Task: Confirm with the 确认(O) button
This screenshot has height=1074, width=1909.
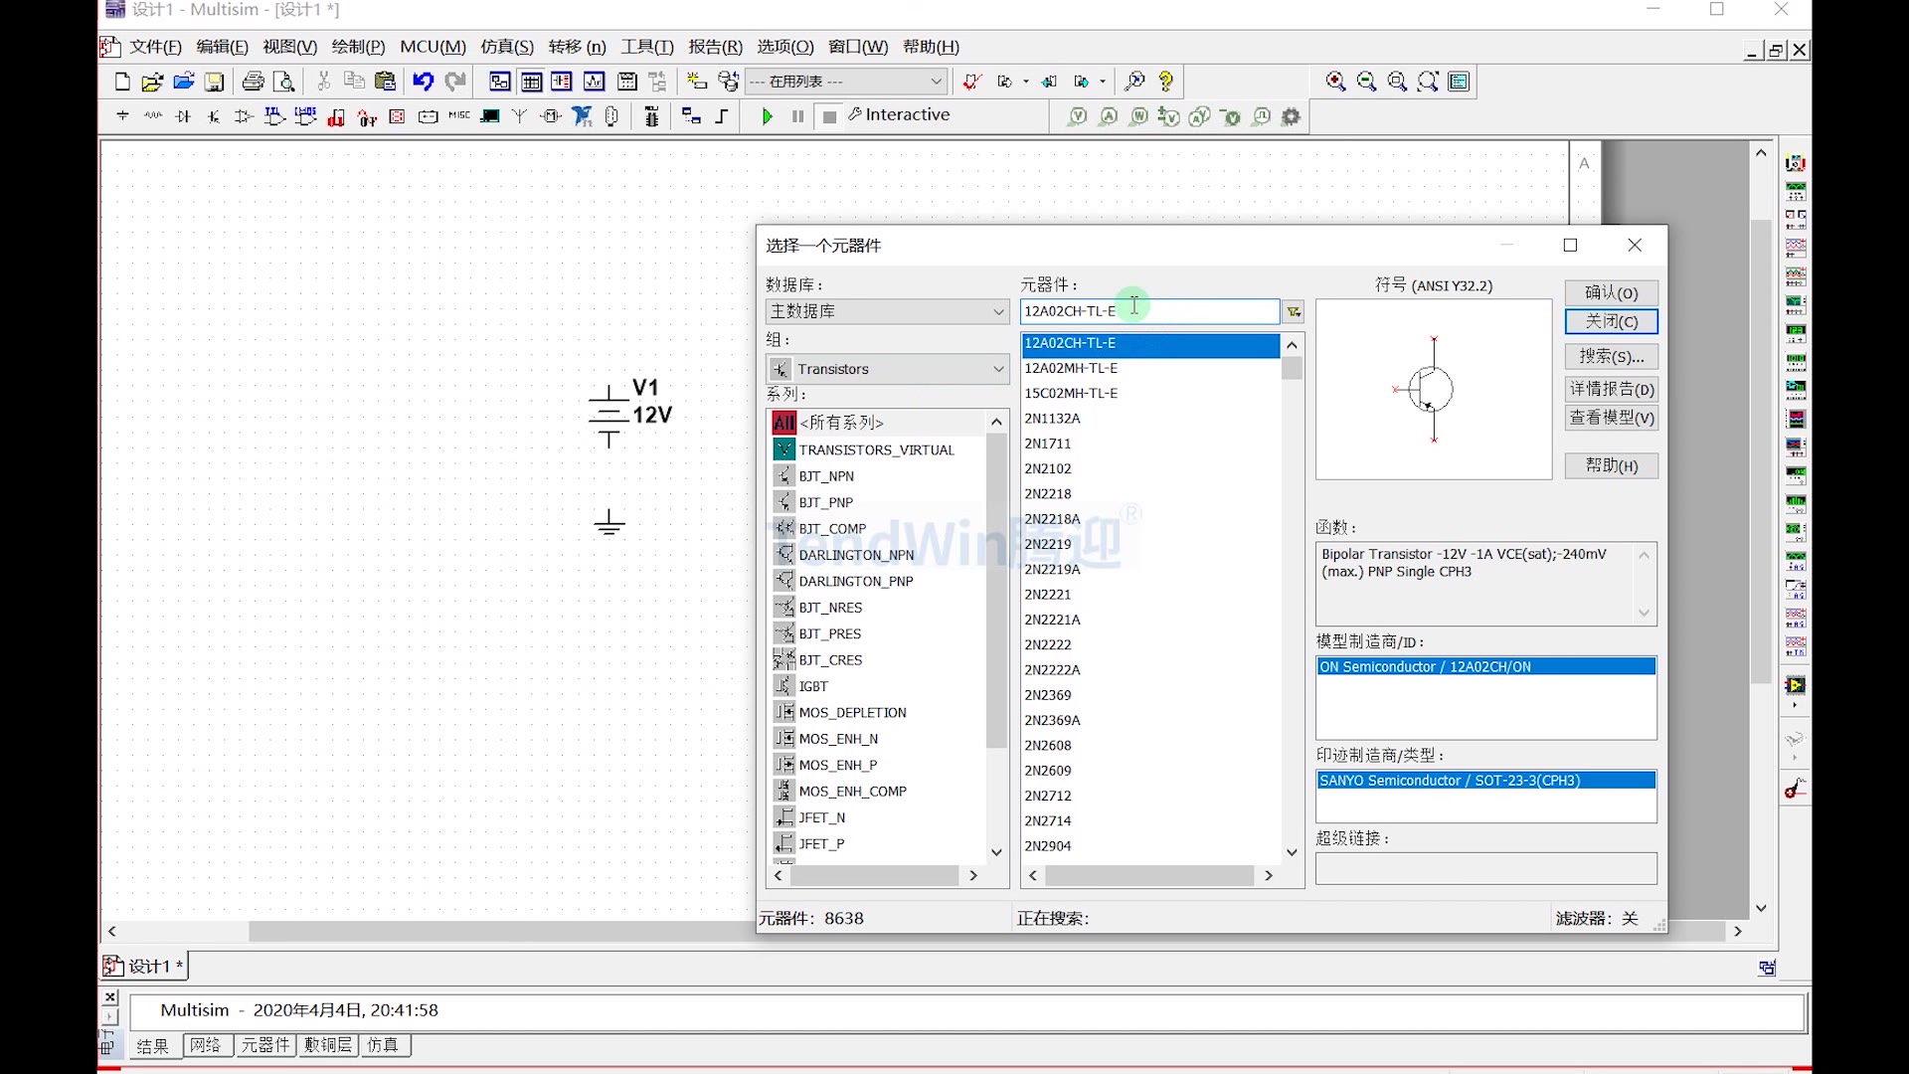Action: (1611, 293)
